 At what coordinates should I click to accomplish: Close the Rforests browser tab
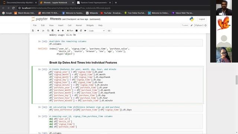pos(73,3)
